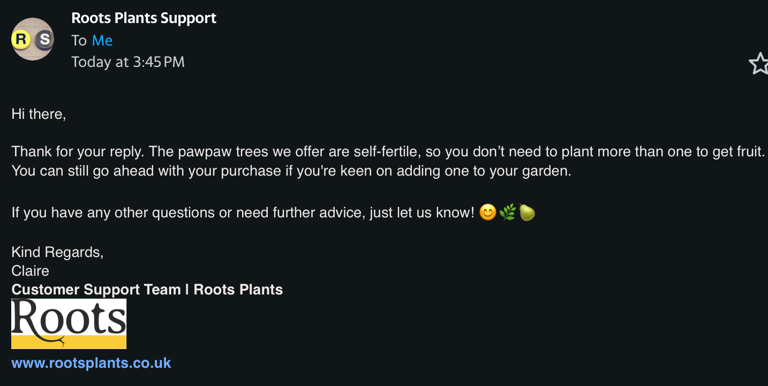Click the "Me" recipient link

[x=102, y=41]
